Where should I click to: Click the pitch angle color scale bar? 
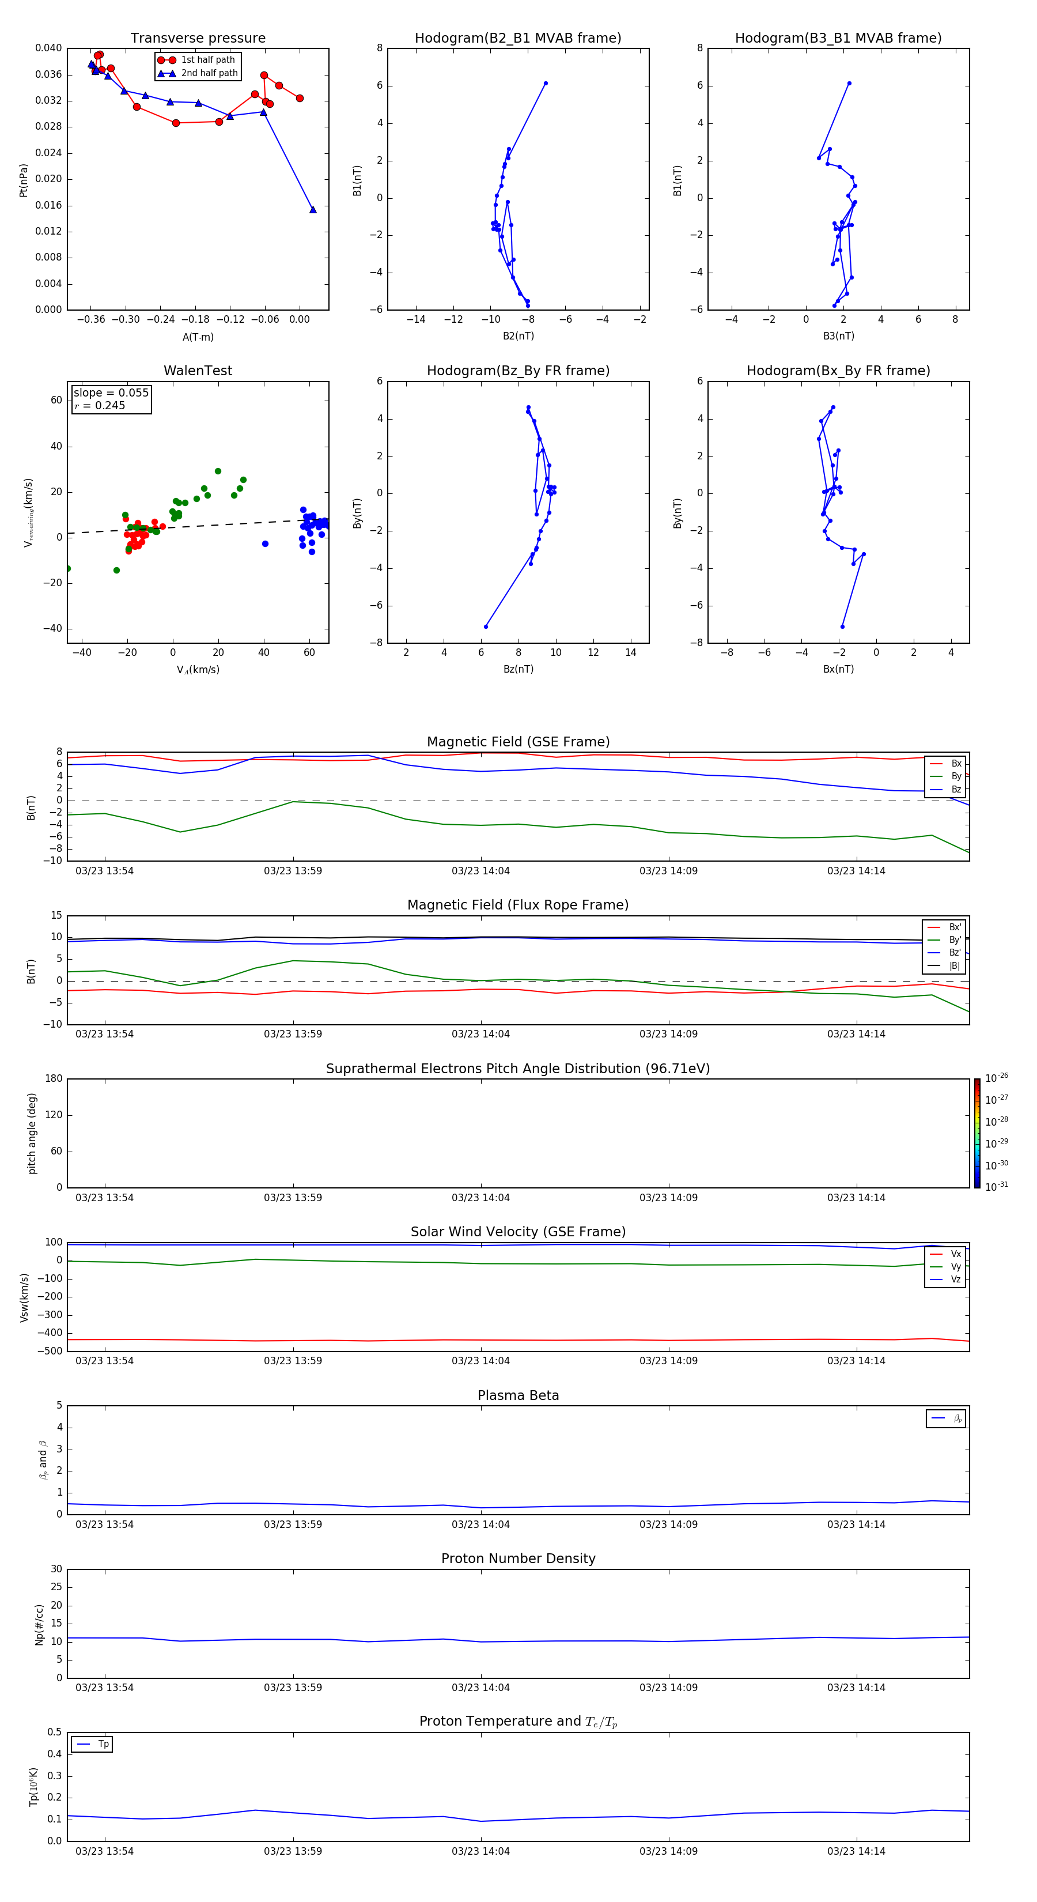point(977,1133)
